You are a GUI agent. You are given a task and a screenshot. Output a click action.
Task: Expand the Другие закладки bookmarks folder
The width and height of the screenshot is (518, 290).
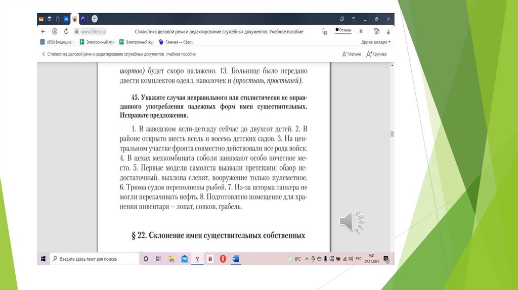(375, 42)
